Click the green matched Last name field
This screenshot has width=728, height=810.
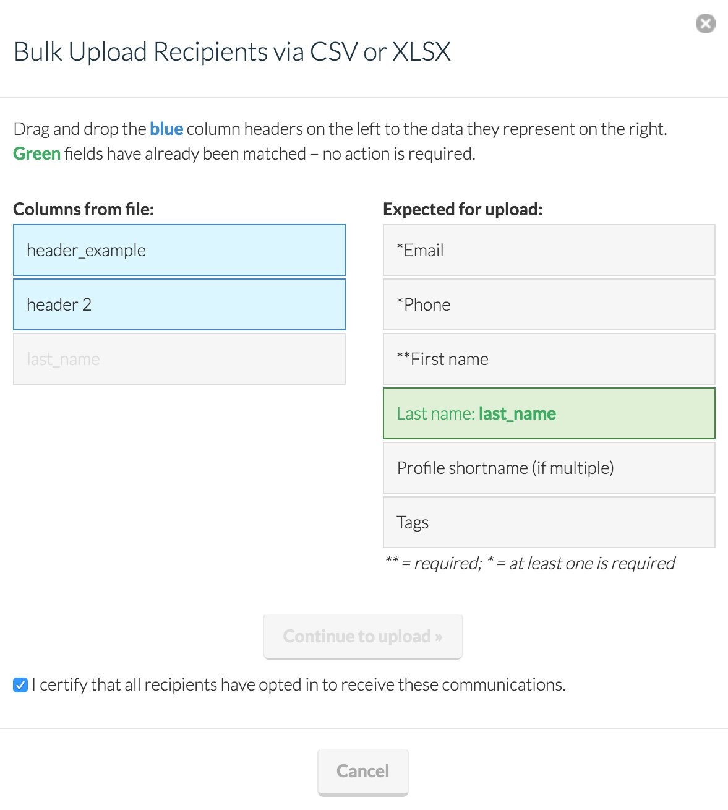(549, 413)
